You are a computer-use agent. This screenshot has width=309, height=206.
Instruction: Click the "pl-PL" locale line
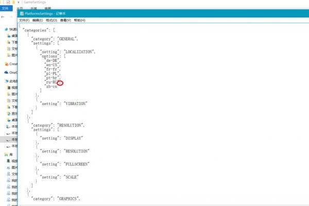click(53, 74)
